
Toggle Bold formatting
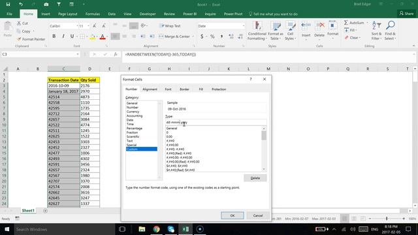(54, 37)
